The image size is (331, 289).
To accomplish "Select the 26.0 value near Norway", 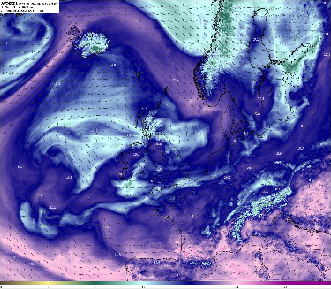I will [206, 109].
